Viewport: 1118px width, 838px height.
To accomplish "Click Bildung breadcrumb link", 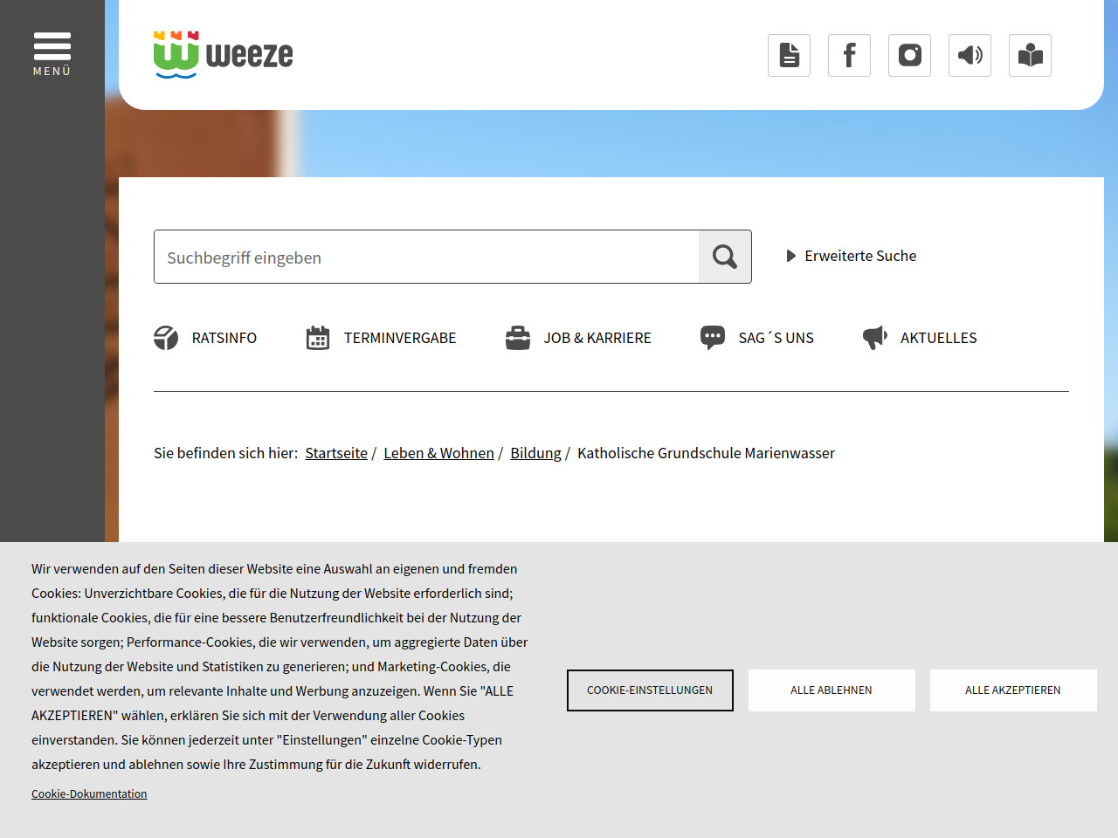I will click(535, 453).
